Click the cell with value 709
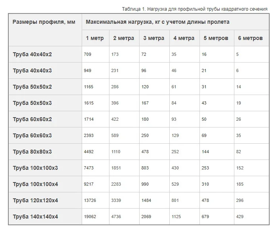Screen dimensions: 276x230 88,54
